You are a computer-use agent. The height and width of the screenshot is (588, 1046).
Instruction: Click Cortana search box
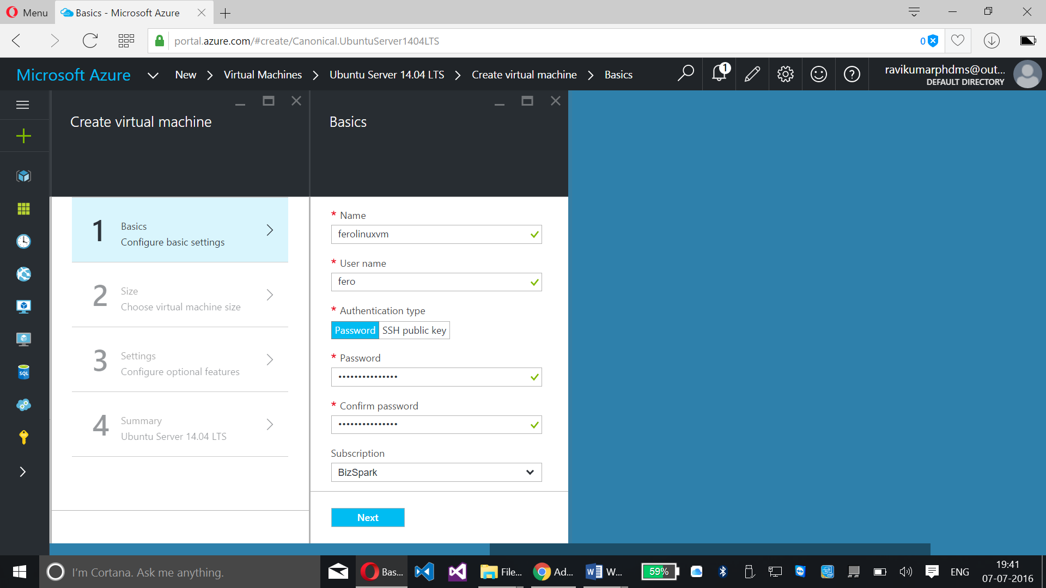pos(180,572)
